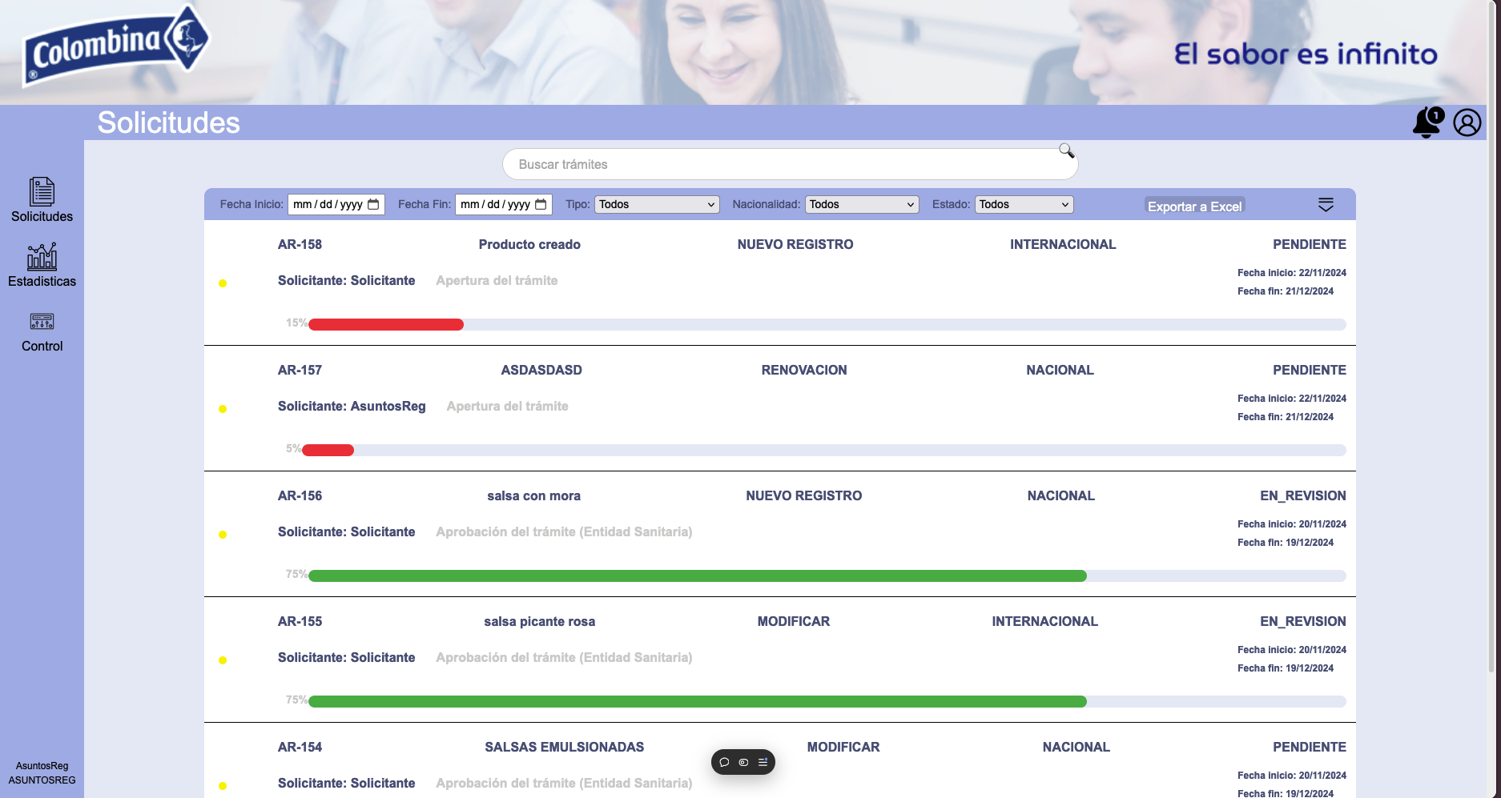Click the AR-156 green progress bar

pyautogui.click(x=697, y=575)
